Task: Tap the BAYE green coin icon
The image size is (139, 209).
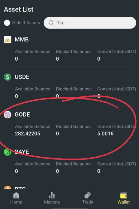Action: (x=7, y=152)
